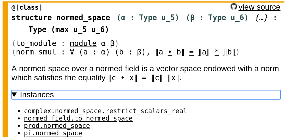The image size is (287, 137).
Task: Click the structure keyword
Action: 32,18
